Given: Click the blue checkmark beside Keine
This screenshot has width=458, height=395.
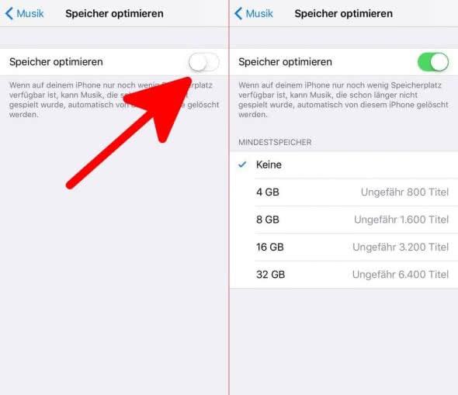Looking at the screenshot, I should [242, 165].
